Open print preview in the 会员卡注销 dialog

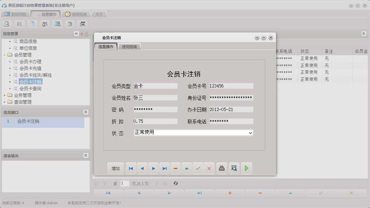(234, 168)
